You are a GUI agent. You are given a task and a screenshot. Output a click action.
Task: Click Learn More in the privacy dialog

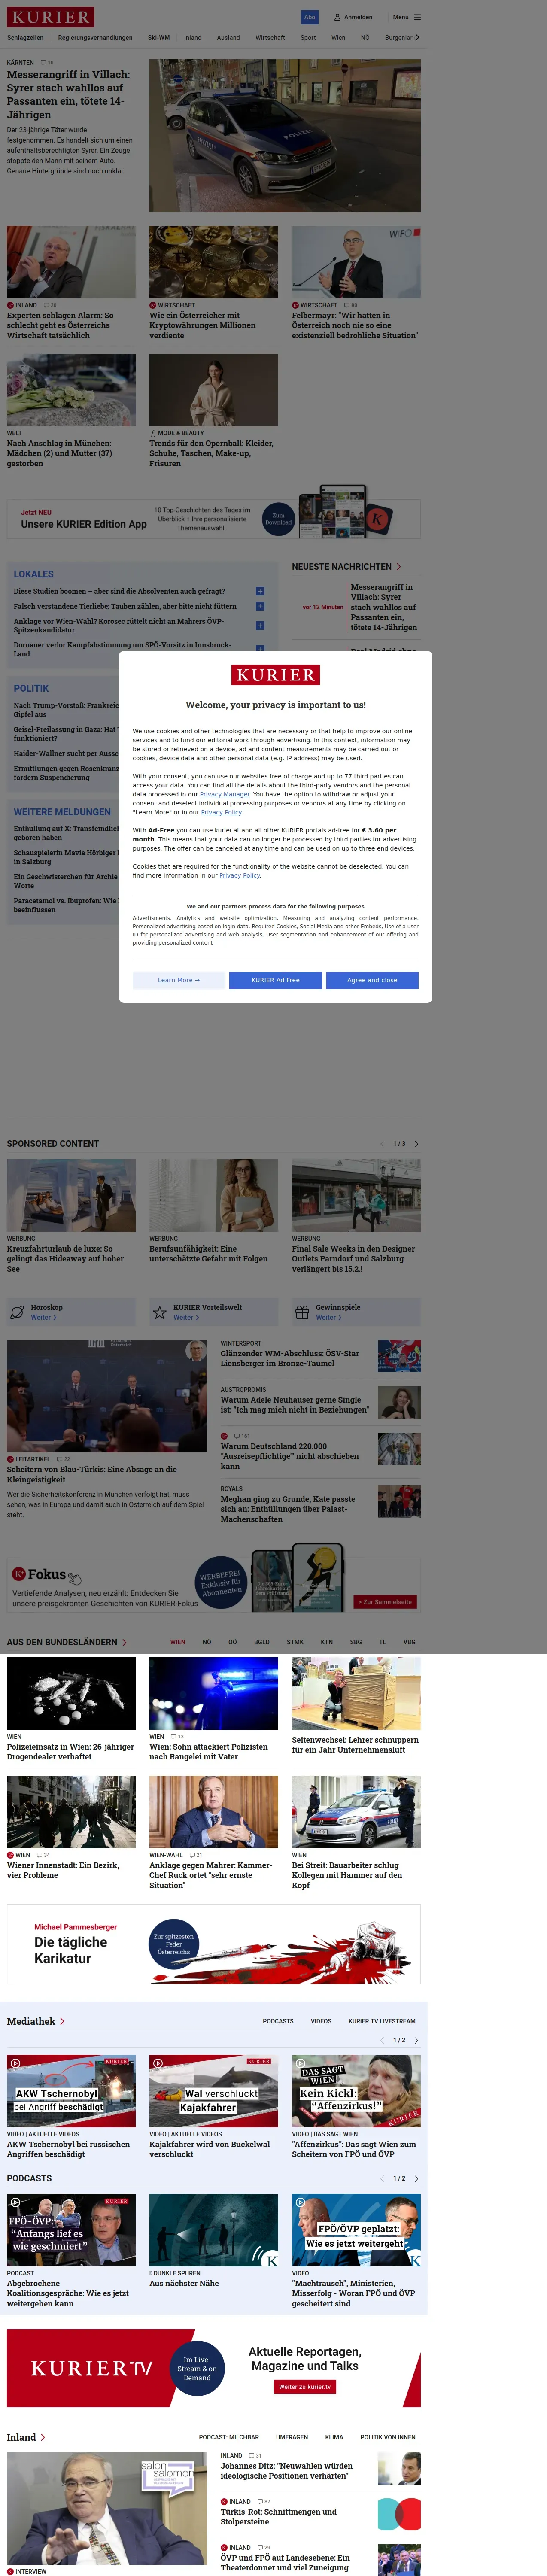[179, 980]
